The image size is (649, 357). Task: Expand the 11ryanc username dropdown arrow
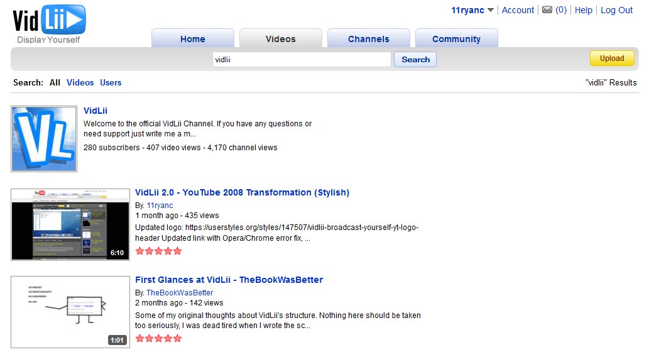click(x=491, y=10)
